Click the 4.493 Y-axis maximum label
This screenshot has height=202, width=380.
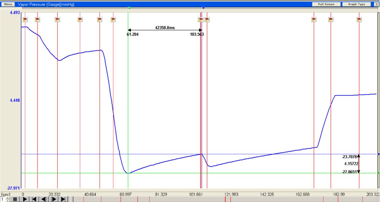coord(15,13)
